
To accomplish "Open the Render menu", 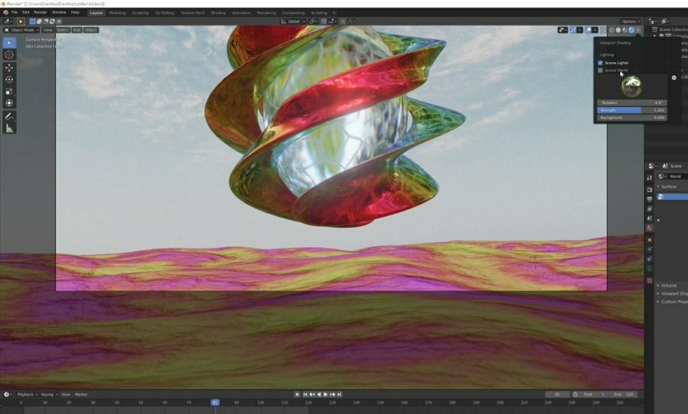I will point(40,12).
